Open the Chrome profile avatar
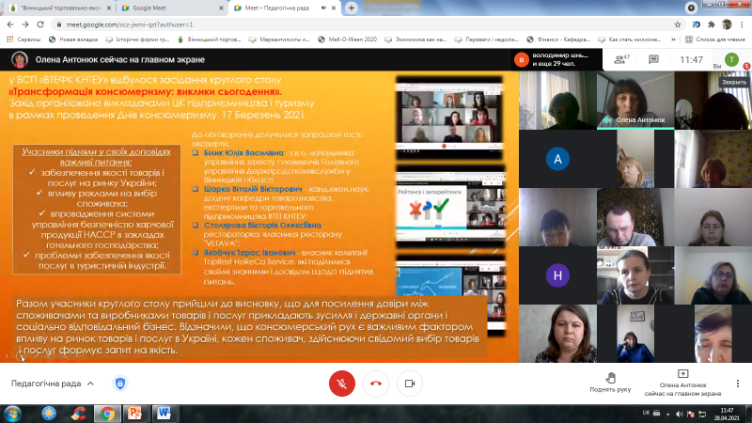The height and width of the screenshot is (423, 752). [x=727, y=24]
